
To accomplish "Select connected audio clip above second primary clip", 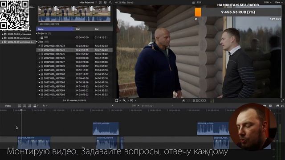I will click(x=106, y=128).
